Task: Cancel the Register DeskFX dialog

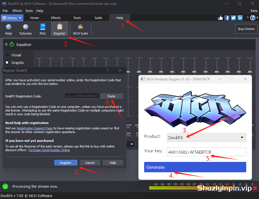Action: (x=90, y=163)
